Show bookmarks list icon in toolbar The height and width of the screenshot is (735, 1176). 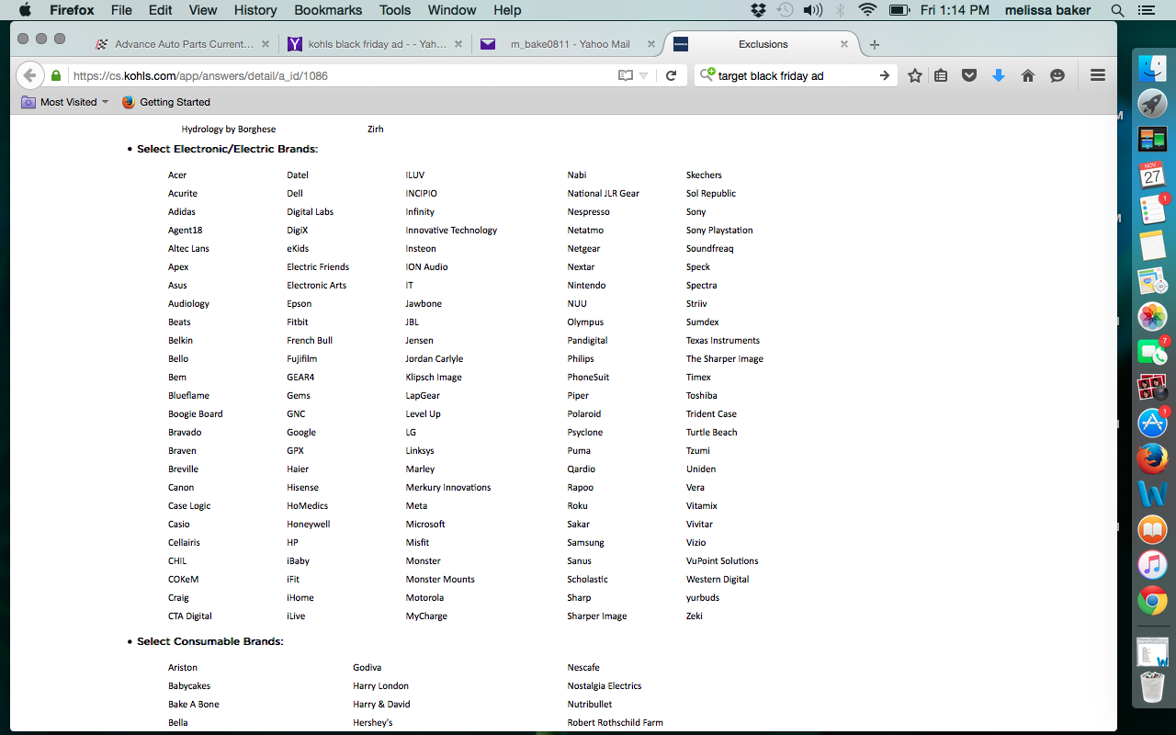pyautogui.click(x=941, y=75)
